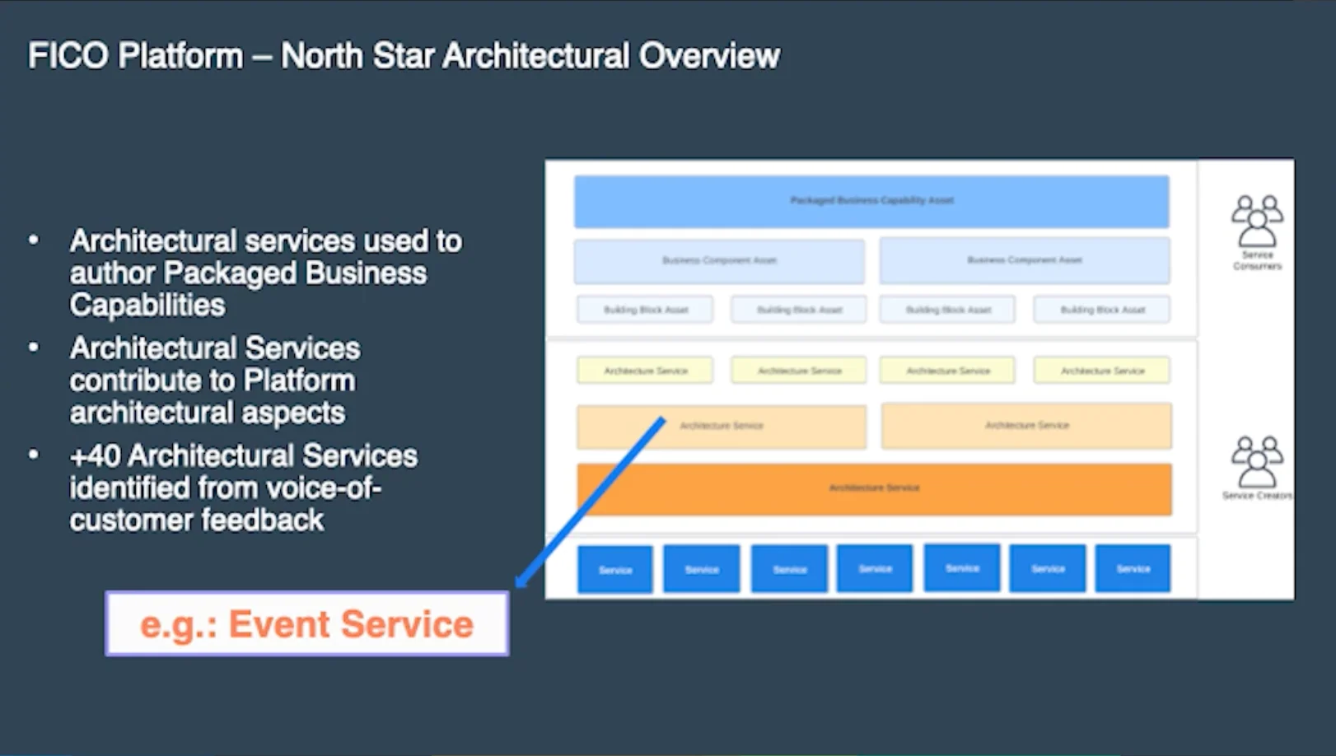The image size is (1336, 756).
Task: Select the dark orange full-width Architecture Service bar
Action: pos(874,488)
